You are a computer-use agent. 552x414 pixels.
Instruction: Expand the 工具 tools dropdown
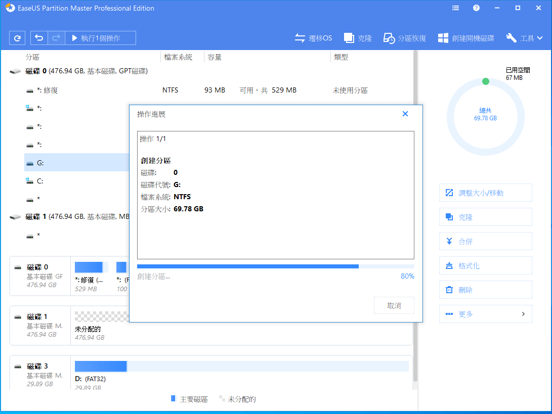[x=524, y=38]
